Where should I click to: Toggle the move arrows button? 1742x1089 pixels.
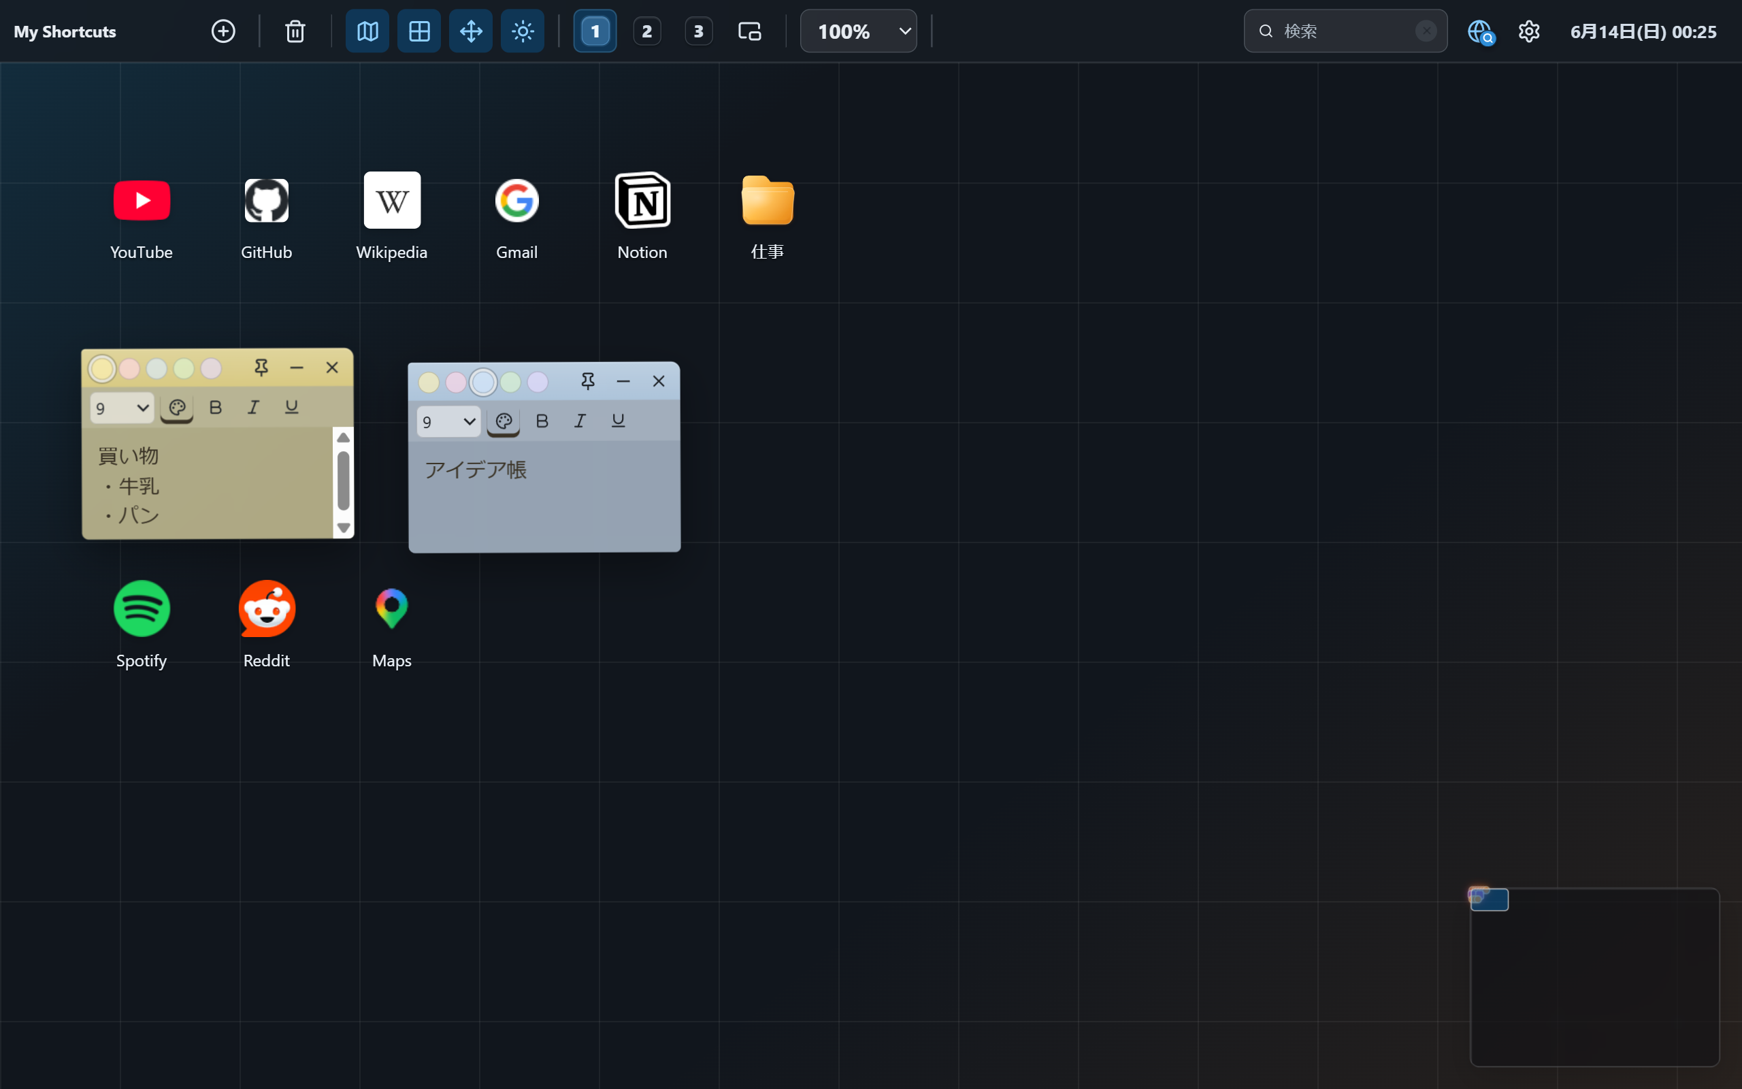click(471, 31)
